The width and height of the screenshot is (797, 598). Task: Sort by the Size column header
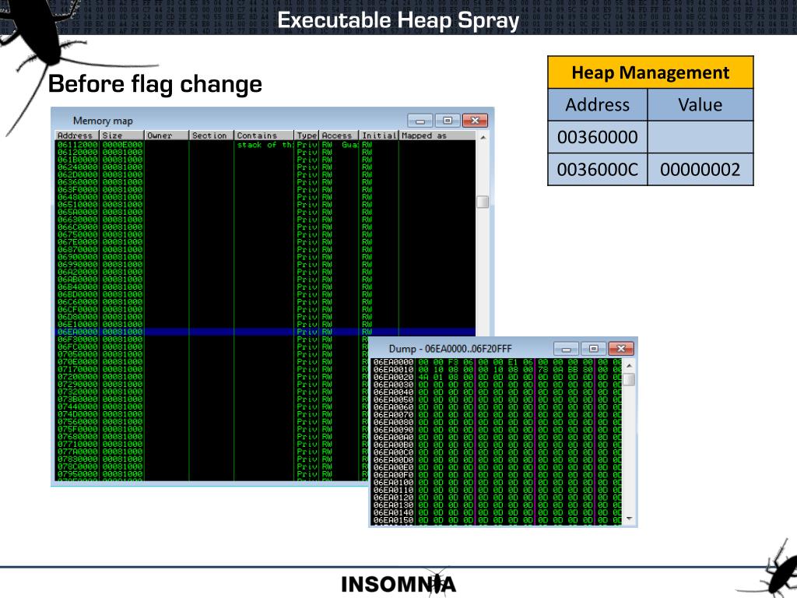pyautogui.click(x=122, y=135)
